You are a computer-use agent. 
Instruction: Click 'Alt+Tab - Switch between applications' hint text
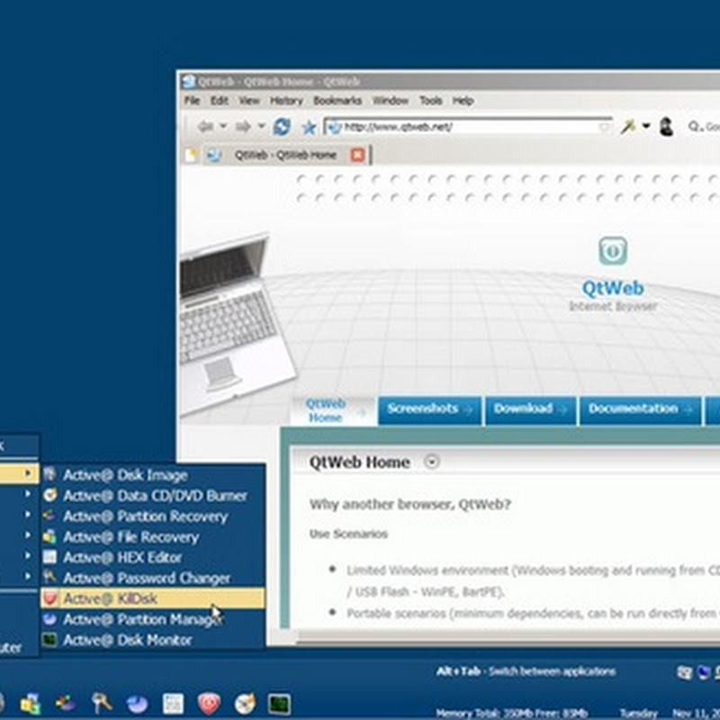[526, 671]
